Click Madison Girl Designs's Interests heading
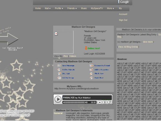The image size is (161, 121). [x=74, y=110]
